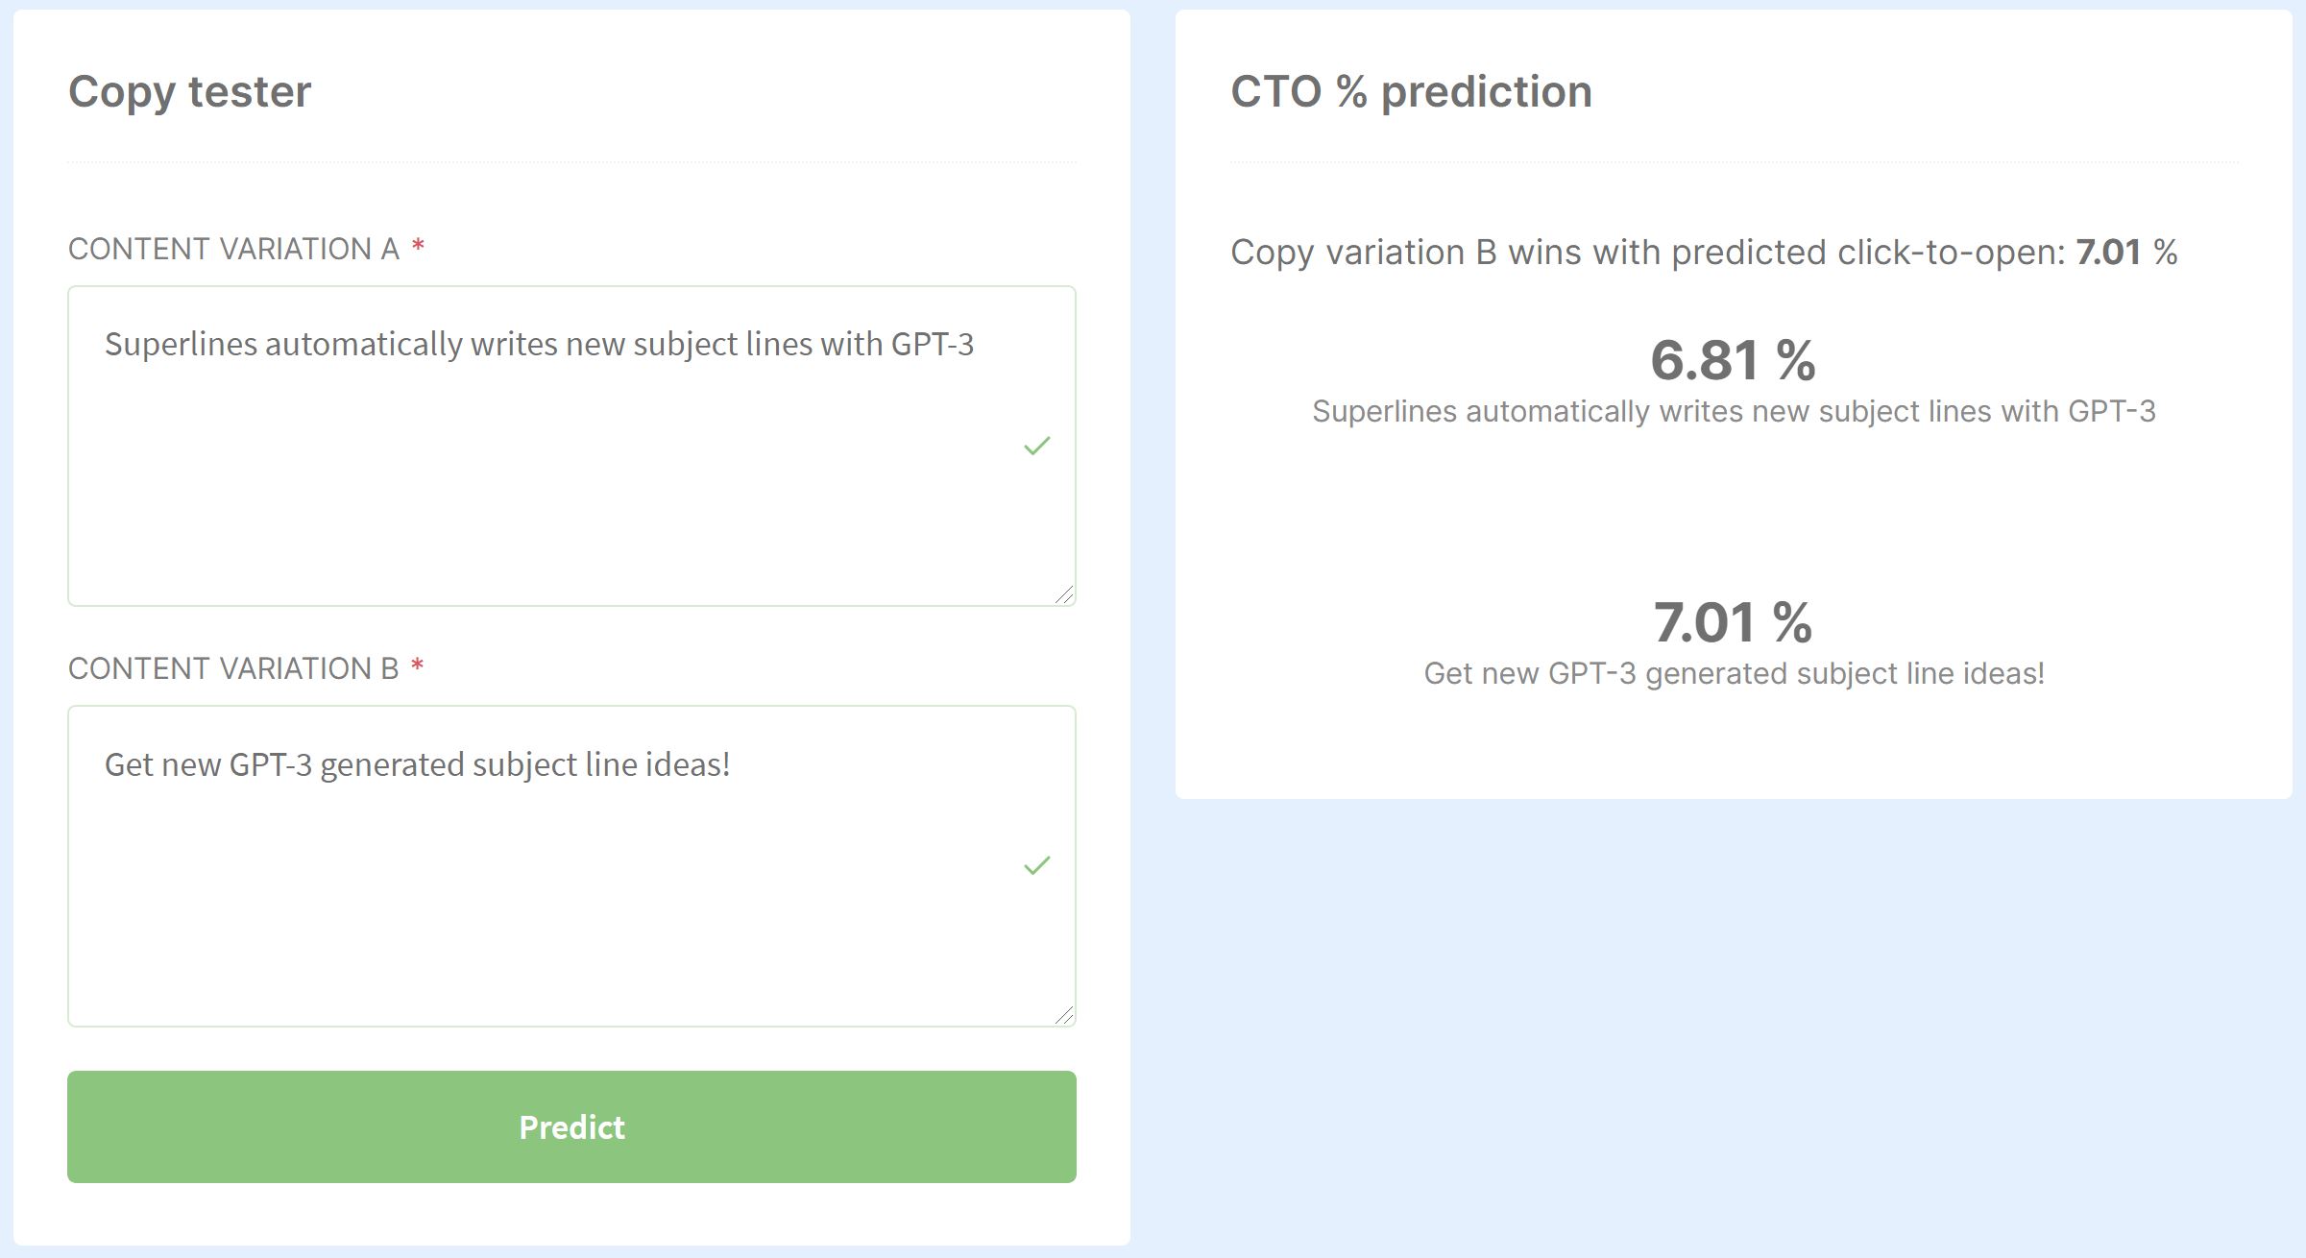Screen dimensions: 2306x1258
Task: Click the CTO % prediction heading
Action: coord(1411,92)
